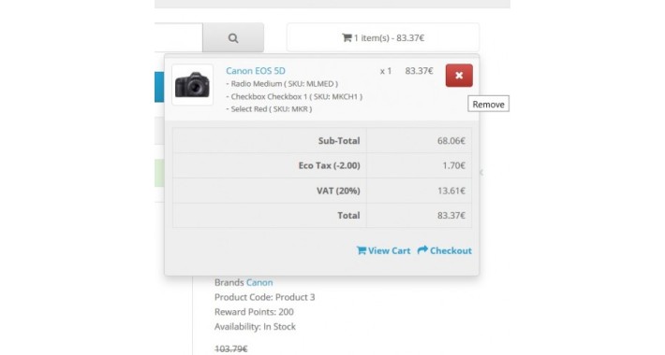The height and width of the screenshot is (355, 665).
Task: Click the small chevron arrow right of cart panel
Action: click(480, 172)
